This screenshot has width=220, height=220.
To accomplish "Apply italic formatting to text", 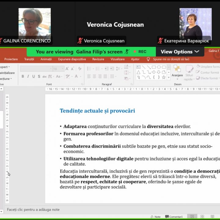I will 28,76.
